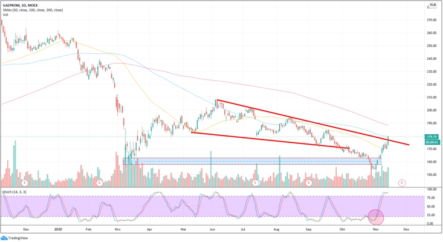This screenshot has height=242, width=443.
Task: Click the TradingView text link
Action: (19, 238)
